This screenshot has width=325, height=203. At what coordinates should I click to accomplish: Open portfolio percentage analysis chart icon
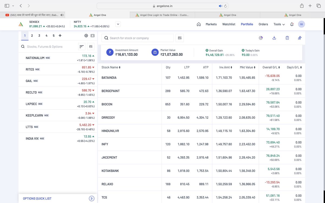point(261,38)
